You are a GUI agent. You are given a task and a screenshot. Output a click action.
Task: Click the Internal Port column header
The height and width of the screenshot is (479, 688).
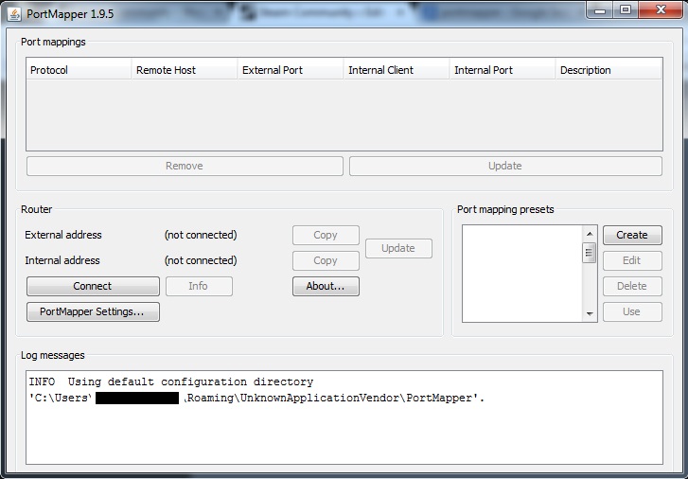503,70
